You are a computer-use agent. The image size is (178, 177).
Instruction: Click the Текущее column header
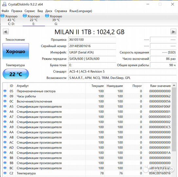click(95, 86)
